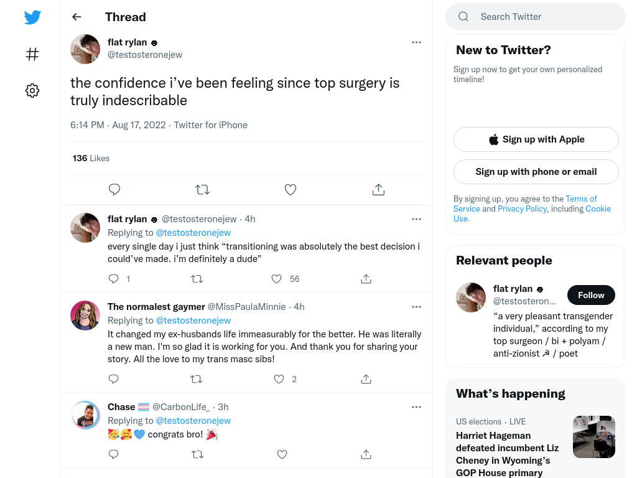Click the Twitter bird logo
This screenshot has height=478, width=637.
[32, 17]
